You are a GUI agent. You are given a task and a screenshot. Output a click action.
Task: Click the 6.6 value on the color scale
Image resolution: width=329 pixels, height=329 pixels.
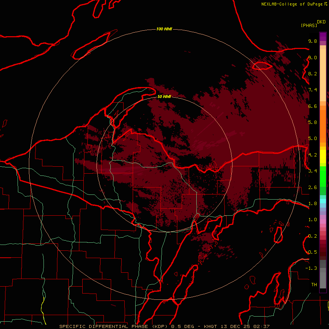click(x=313, y=106)
